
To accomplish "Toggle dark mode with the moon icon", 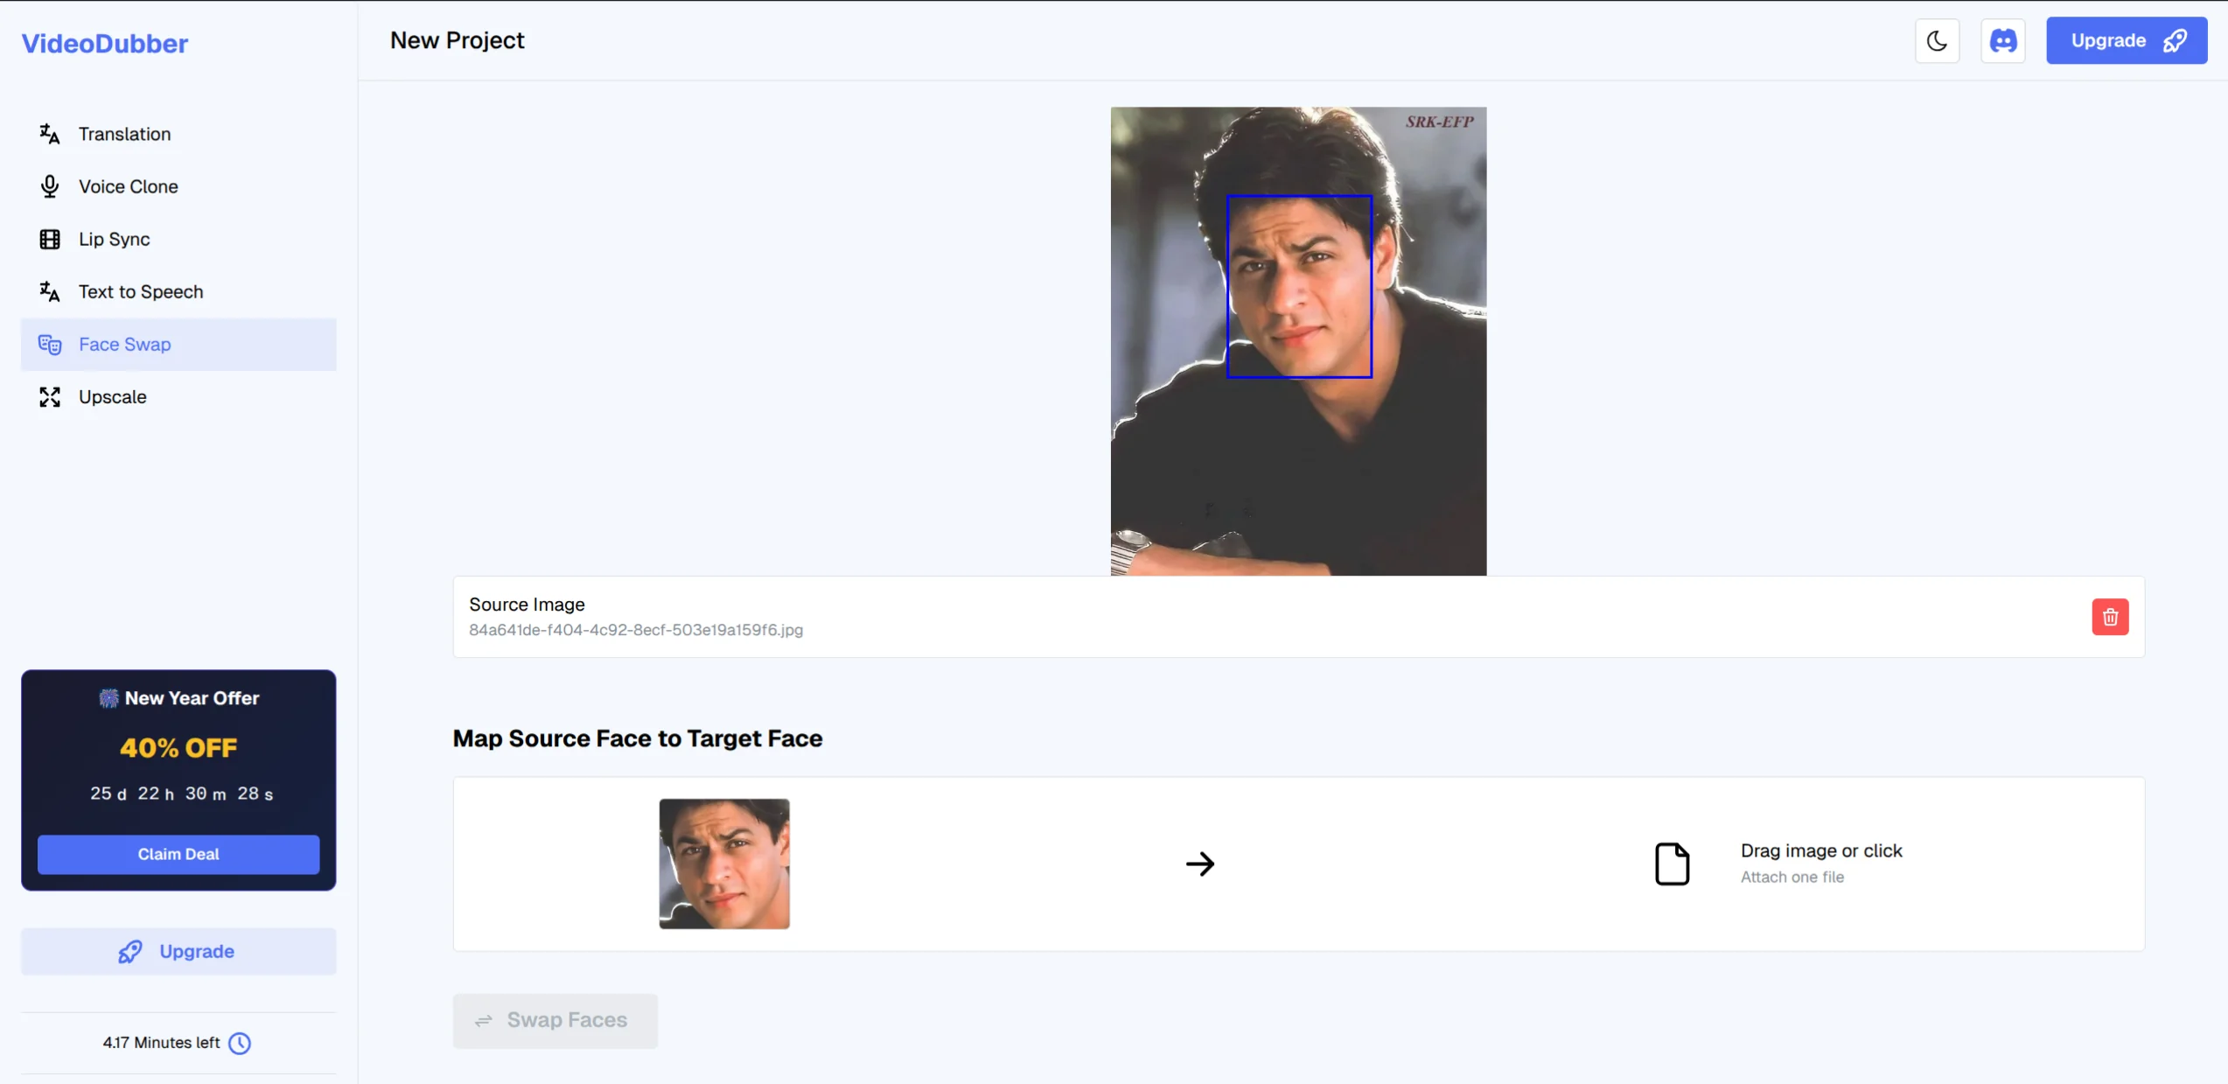I will coord(1937,41).
